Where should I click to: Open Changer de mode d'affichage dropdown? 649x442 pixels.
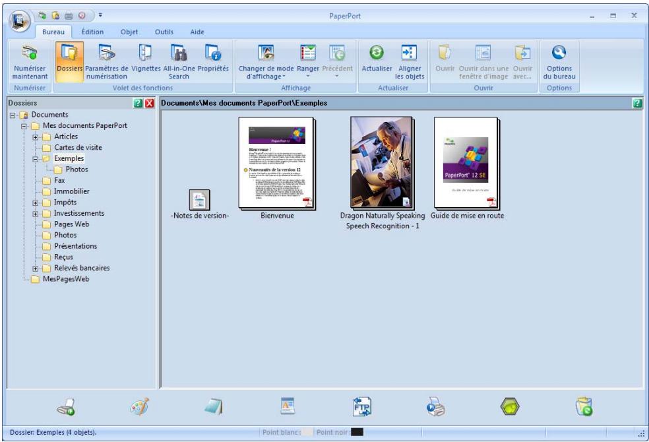pos(266,61)
